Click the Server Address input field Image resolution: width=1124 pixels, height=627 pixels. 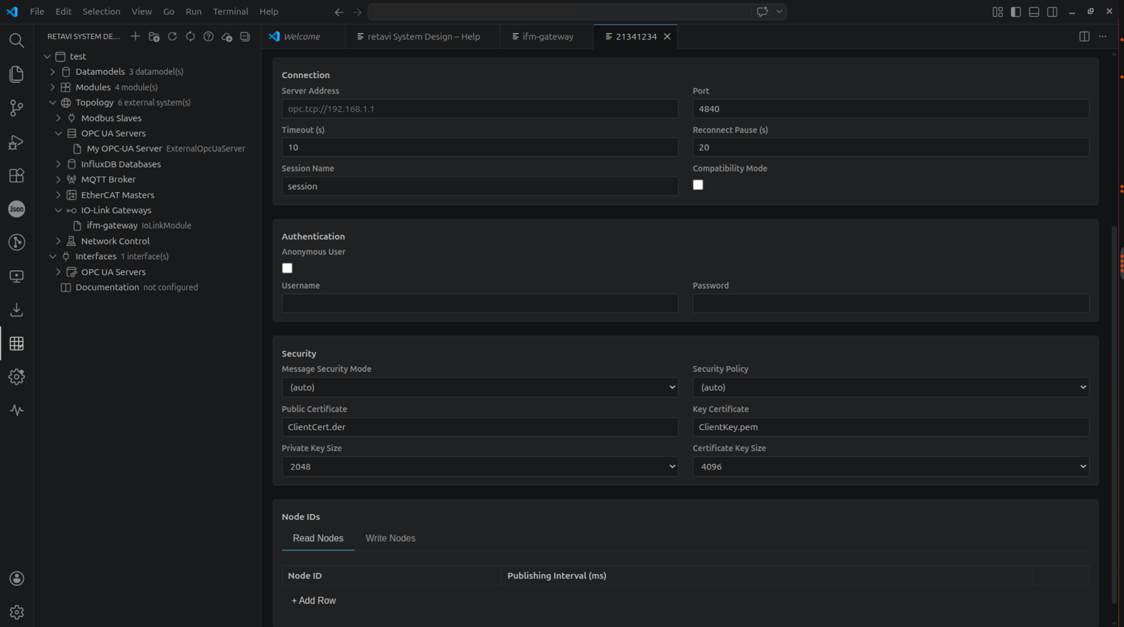pos(480,109)
